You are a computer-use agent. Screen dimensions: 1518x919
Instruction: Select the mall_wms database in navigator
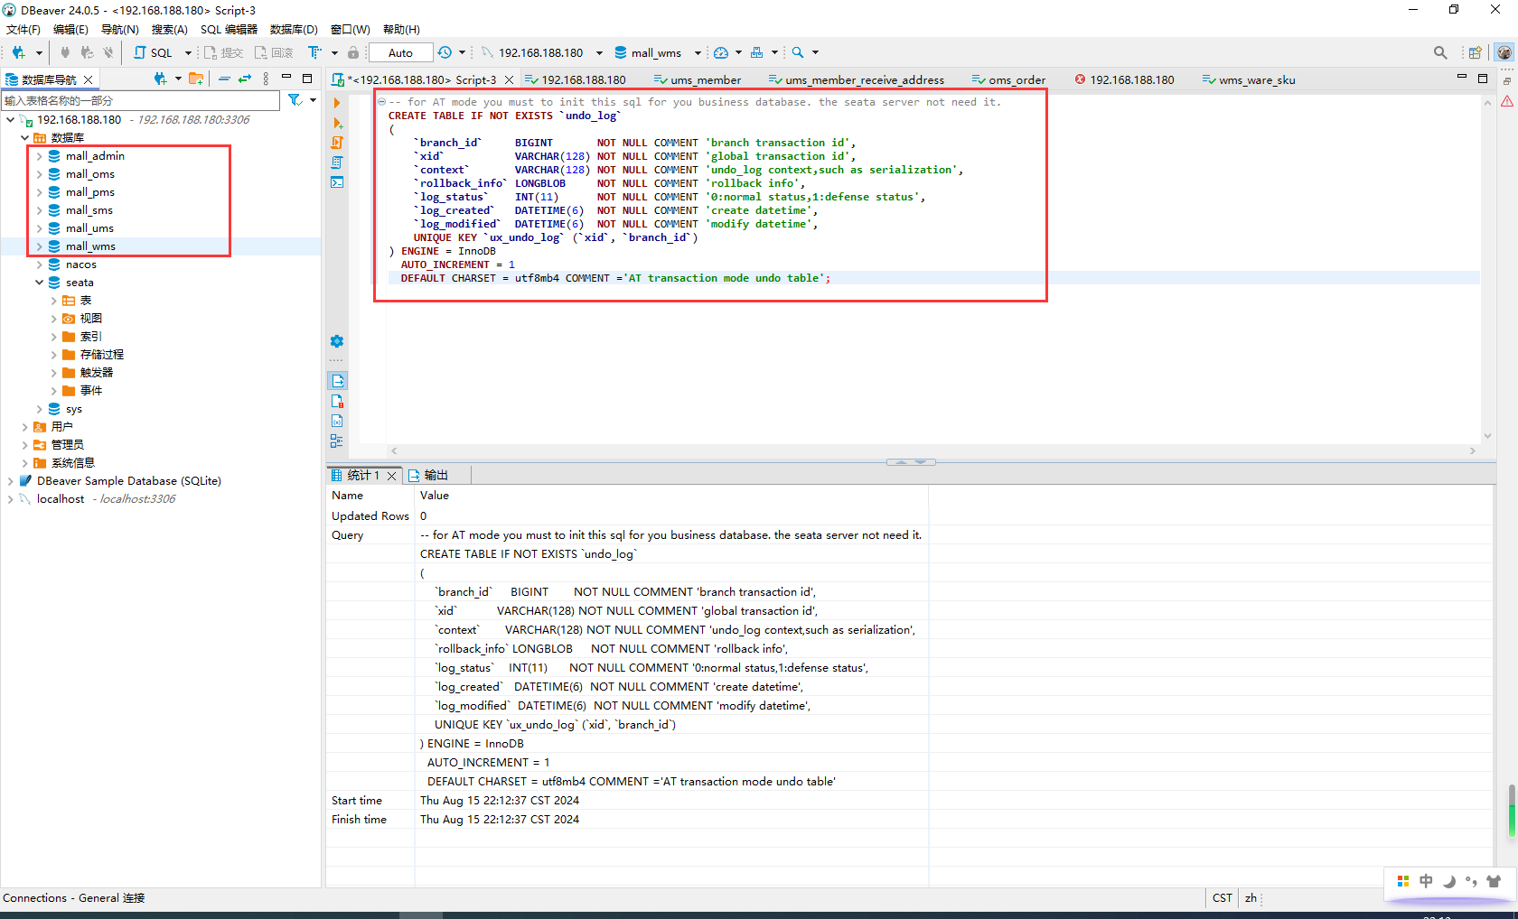[90, 246]
